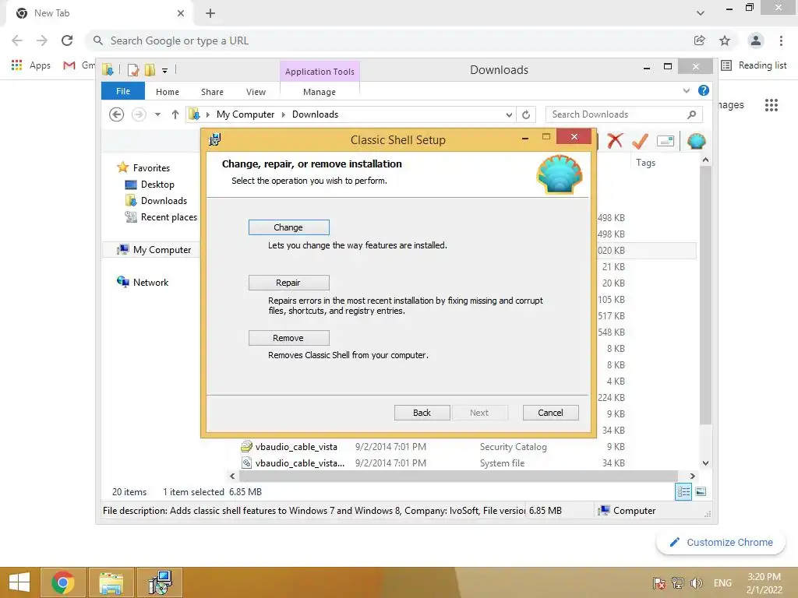Open Desktop in the navigation pane
798x598 pixels.
[157, 185]
